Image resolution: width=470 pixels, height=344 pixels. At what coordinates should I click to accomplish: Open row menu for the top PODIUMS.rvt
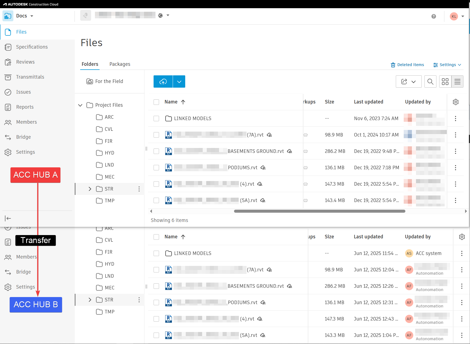(x=456, y=168)
